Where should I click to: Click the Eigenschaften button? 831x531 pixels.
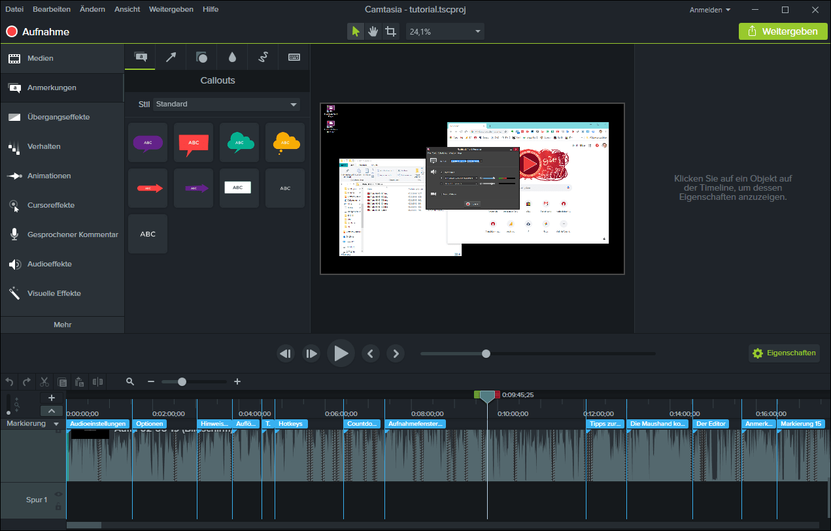click(784, 353)
